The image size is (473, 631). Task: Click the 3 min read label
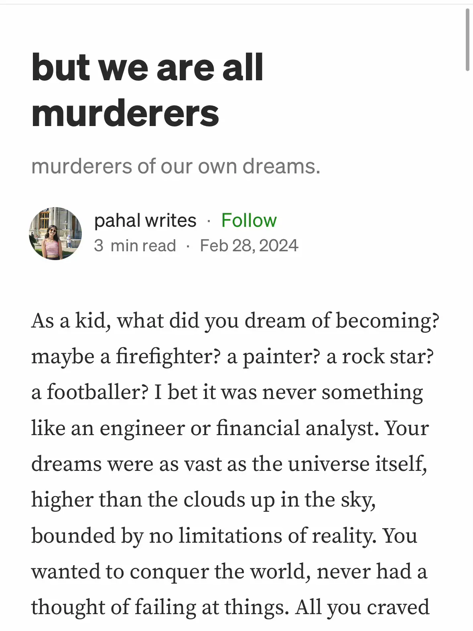[135, 246]
